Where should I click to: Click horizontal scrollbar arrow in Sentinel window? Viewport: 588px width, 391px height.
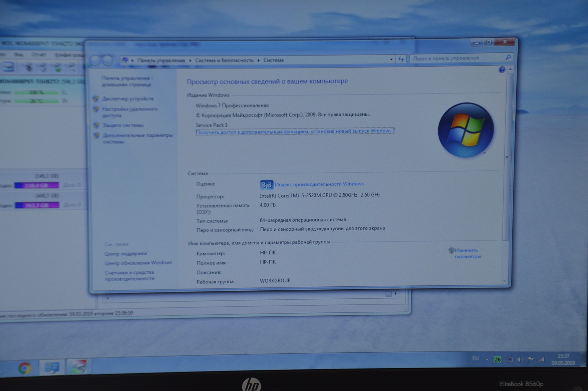tap(396, 294)
